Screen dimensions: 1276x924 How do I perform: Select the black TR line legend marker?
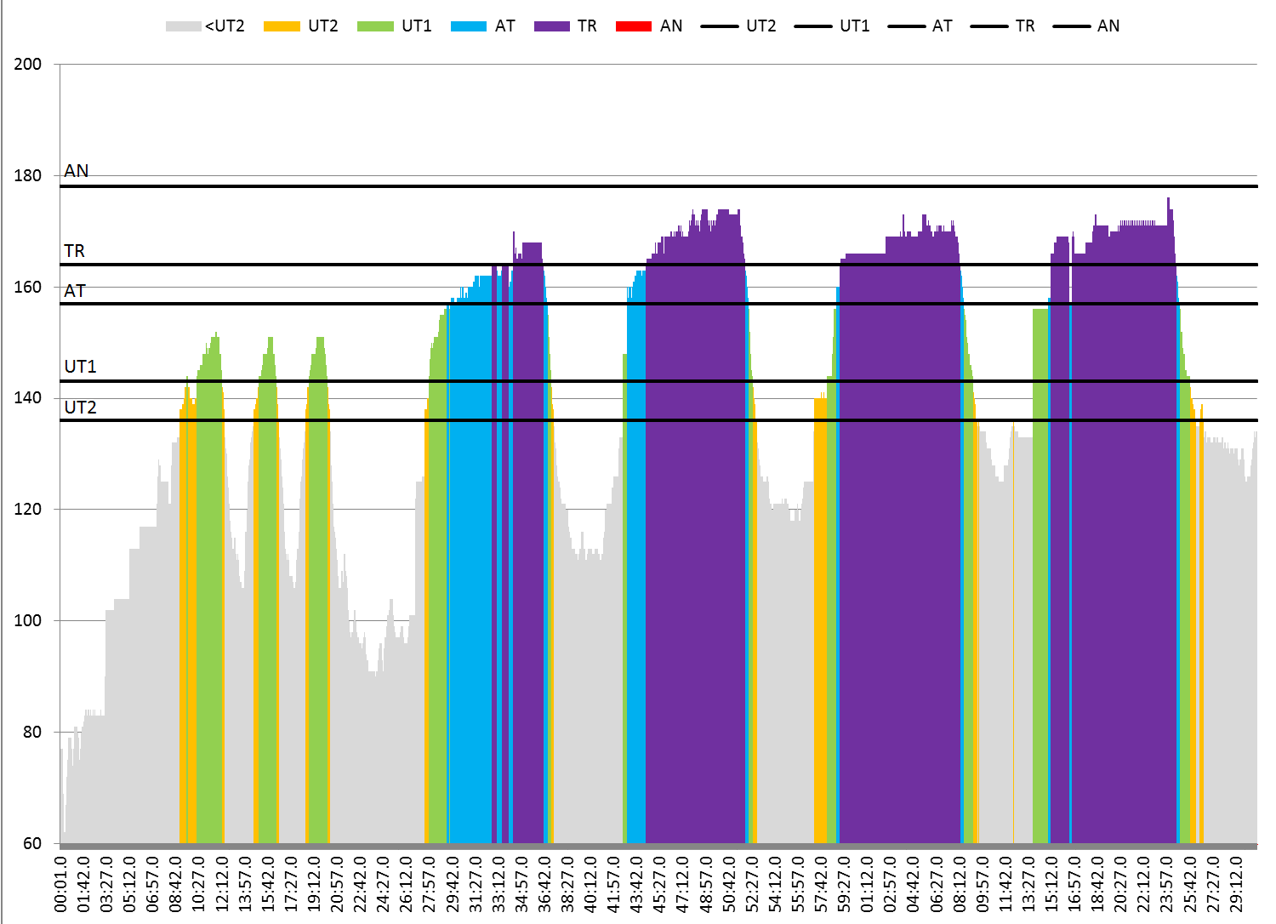coord(988,26)
